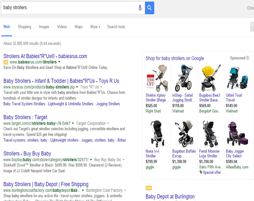This screenshot has height=201, width=254.
Task: Switch to the Shopping tab
Action: pos(24,27)
